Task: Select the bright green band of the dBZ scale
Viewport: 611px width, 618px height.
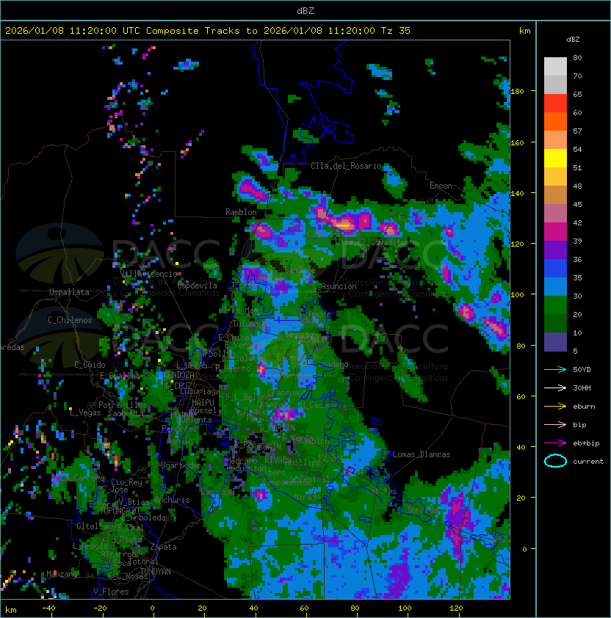Action: click(555, 305)
